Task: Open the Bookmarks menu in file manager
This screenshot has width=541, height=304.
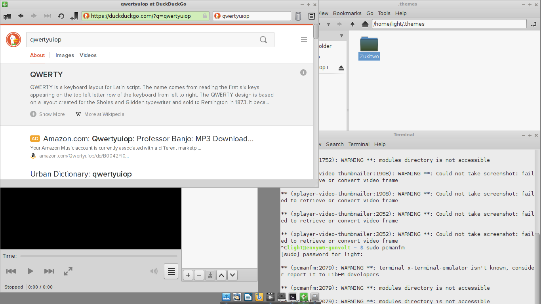Action: coord(347,13)
